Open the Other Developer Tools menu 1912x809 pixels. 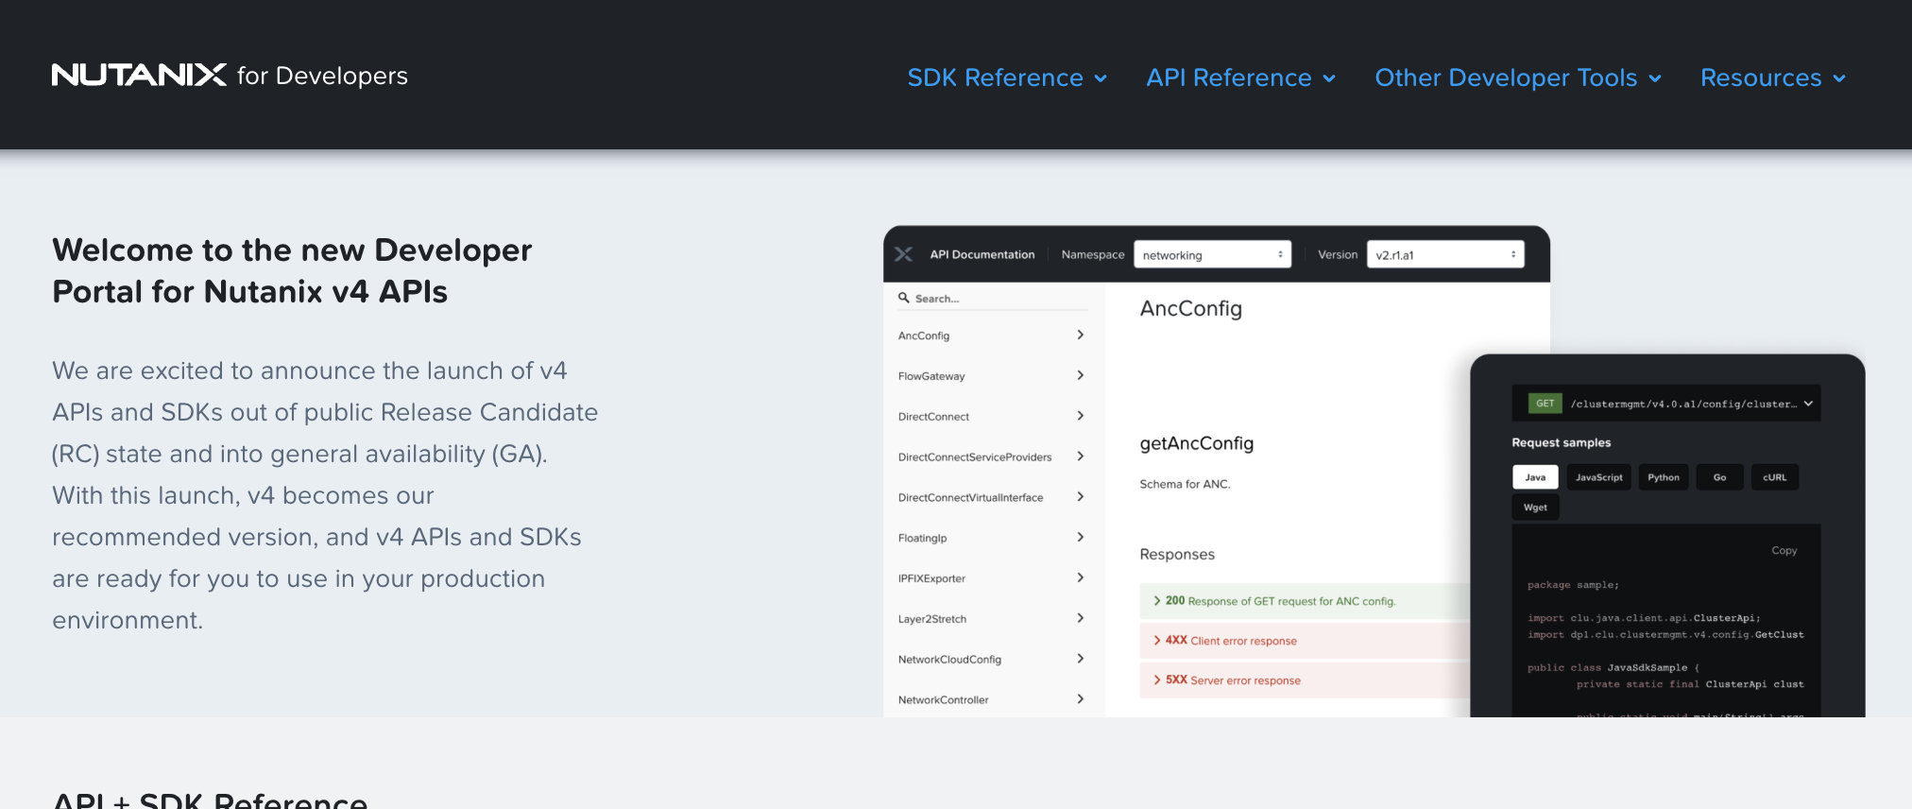click(1518, 77)
